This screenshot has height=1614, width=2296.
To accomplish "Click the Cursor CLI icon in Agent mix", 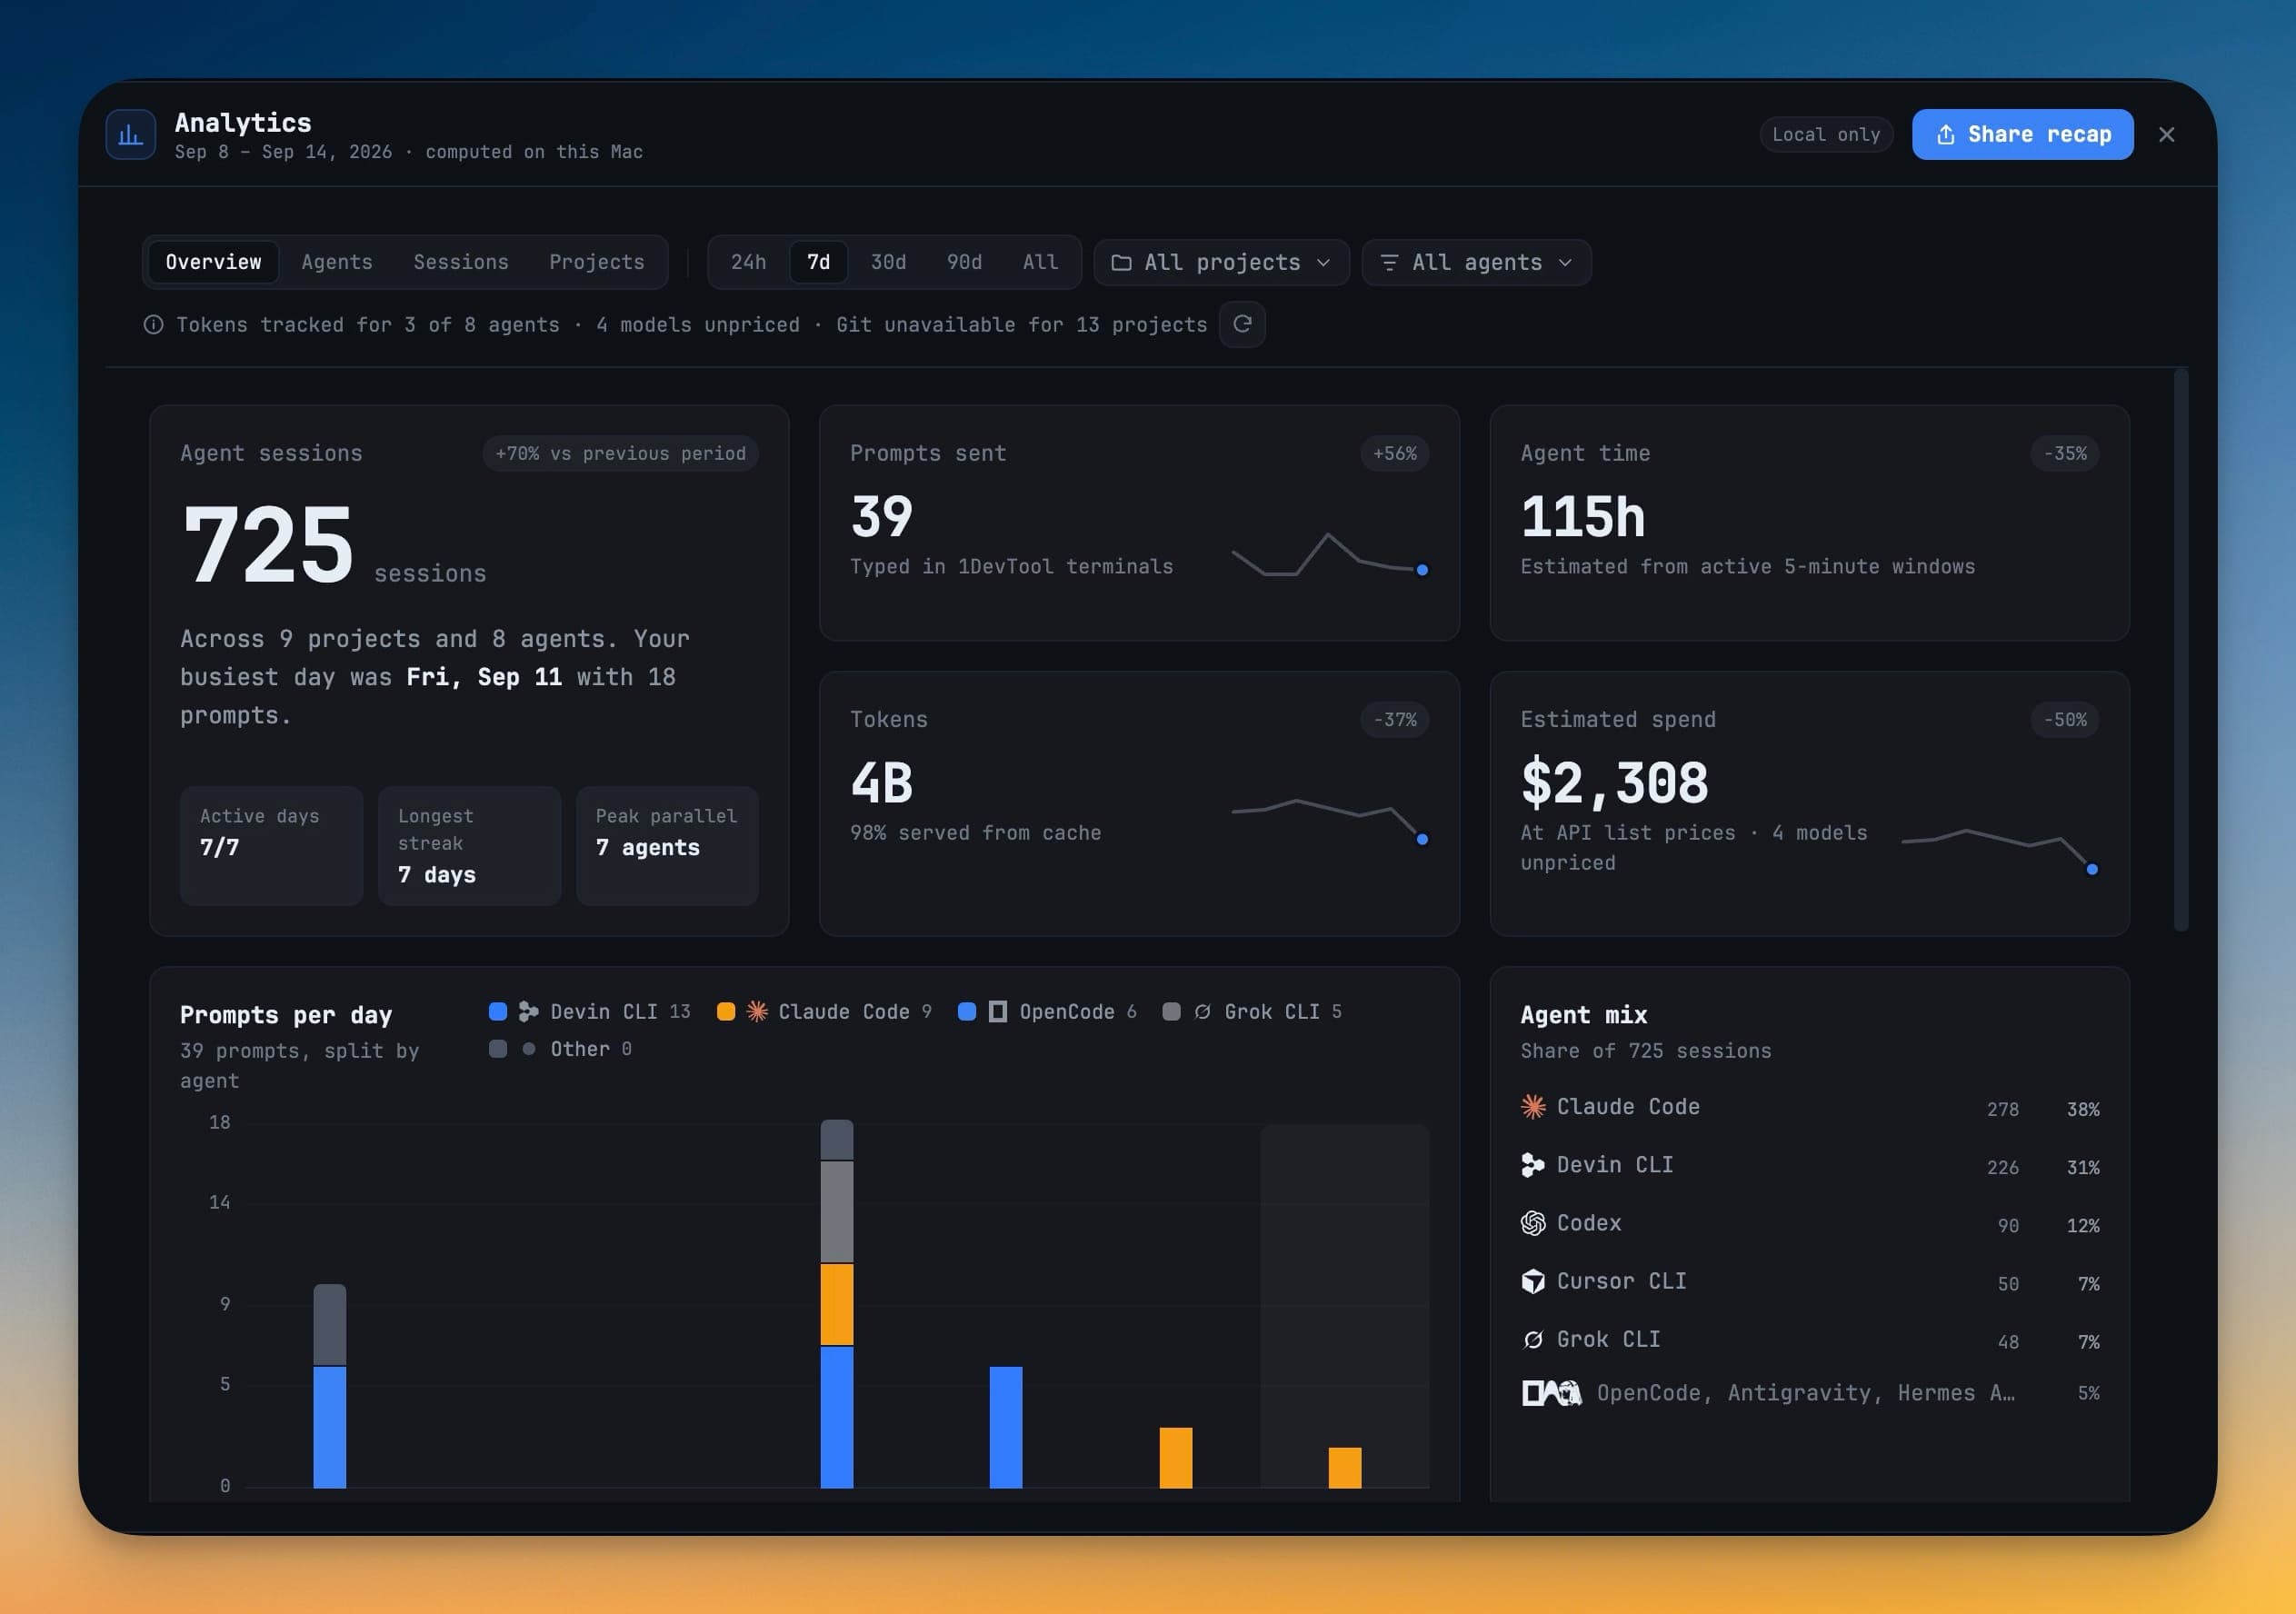I will tap(1533, 1281).
